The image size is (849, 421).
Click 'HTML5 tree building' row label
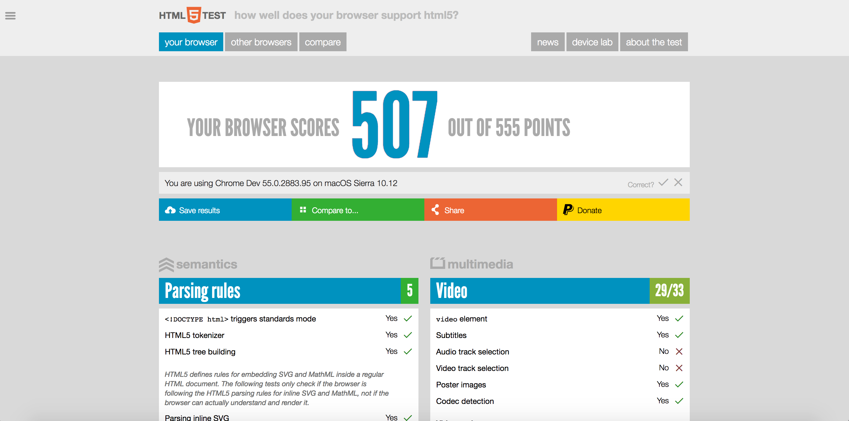click(200, 352)
